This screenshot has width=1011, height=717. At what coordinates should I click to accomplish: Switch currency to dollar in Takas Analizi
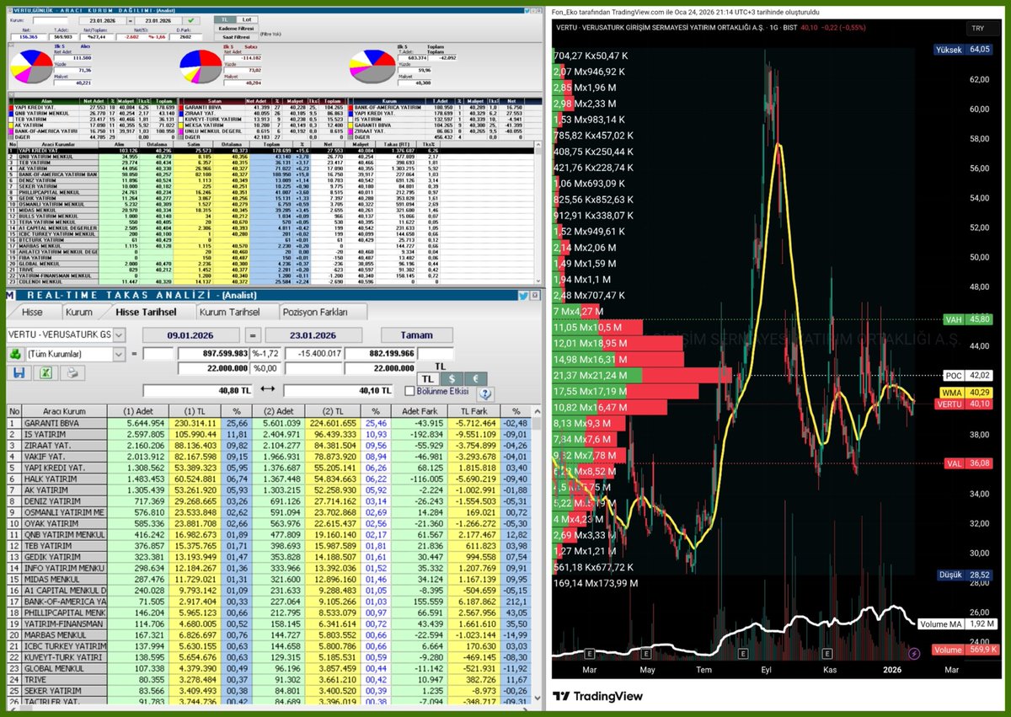coord(452,379)
